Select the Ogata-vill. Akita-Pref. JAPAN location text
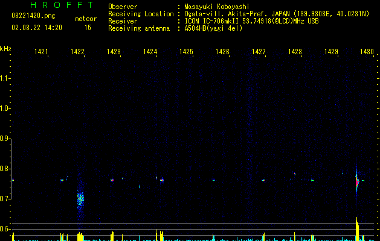 [x=277, y=14]
